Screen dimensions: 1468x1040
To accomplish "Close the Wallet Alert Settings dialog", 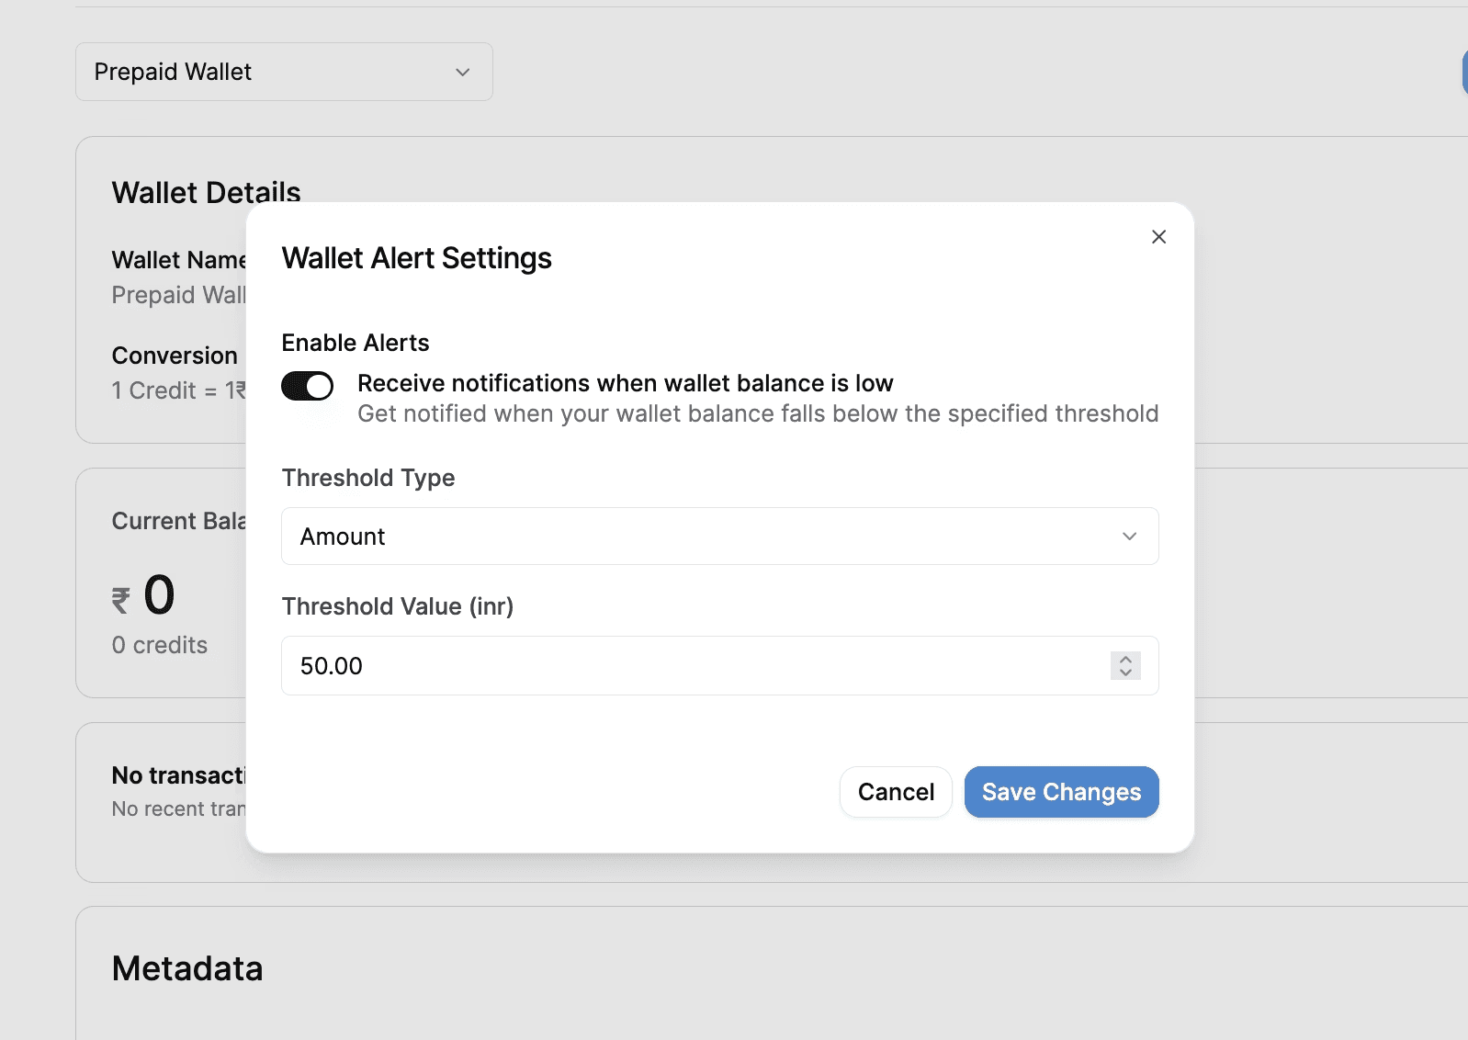I will [1158, 237].
